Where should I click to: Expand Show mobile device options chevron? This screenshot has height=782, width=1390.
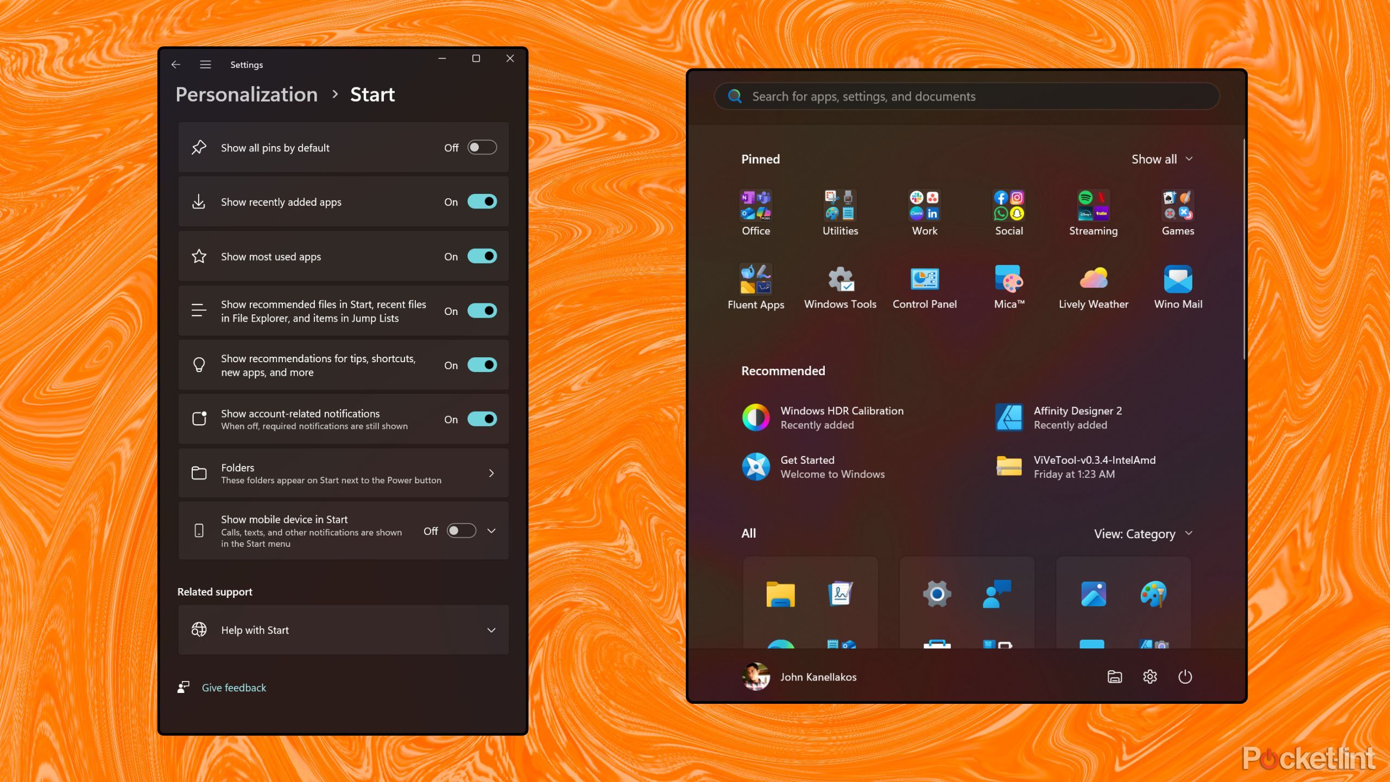[x=491, y=531]
